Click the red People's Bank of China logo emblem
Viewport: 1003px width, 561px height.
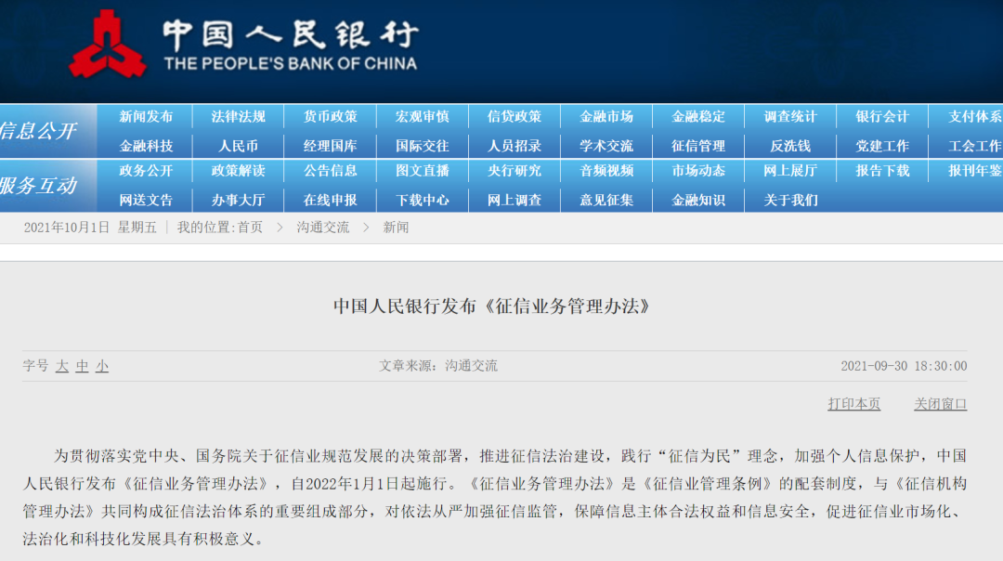point(108,45)
